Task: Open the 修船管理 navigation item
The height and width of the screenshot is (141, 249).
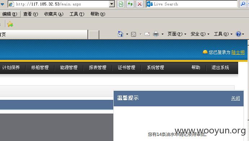Action: (x=40, y=68)
